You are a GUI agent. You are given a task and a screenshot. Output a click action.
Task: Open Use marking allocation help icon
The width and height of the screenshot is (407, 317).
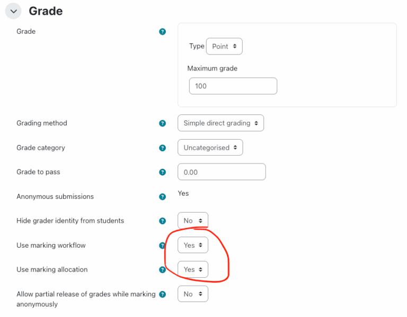pyautogui.click(x=163, y=269)
